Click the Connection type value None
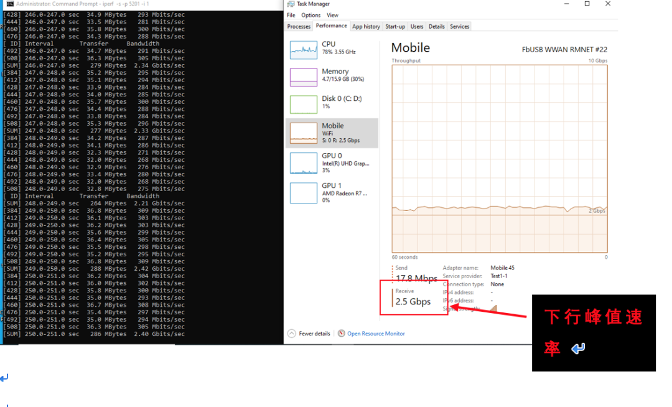This screenshot has height=407, width=672. point(497,284)
